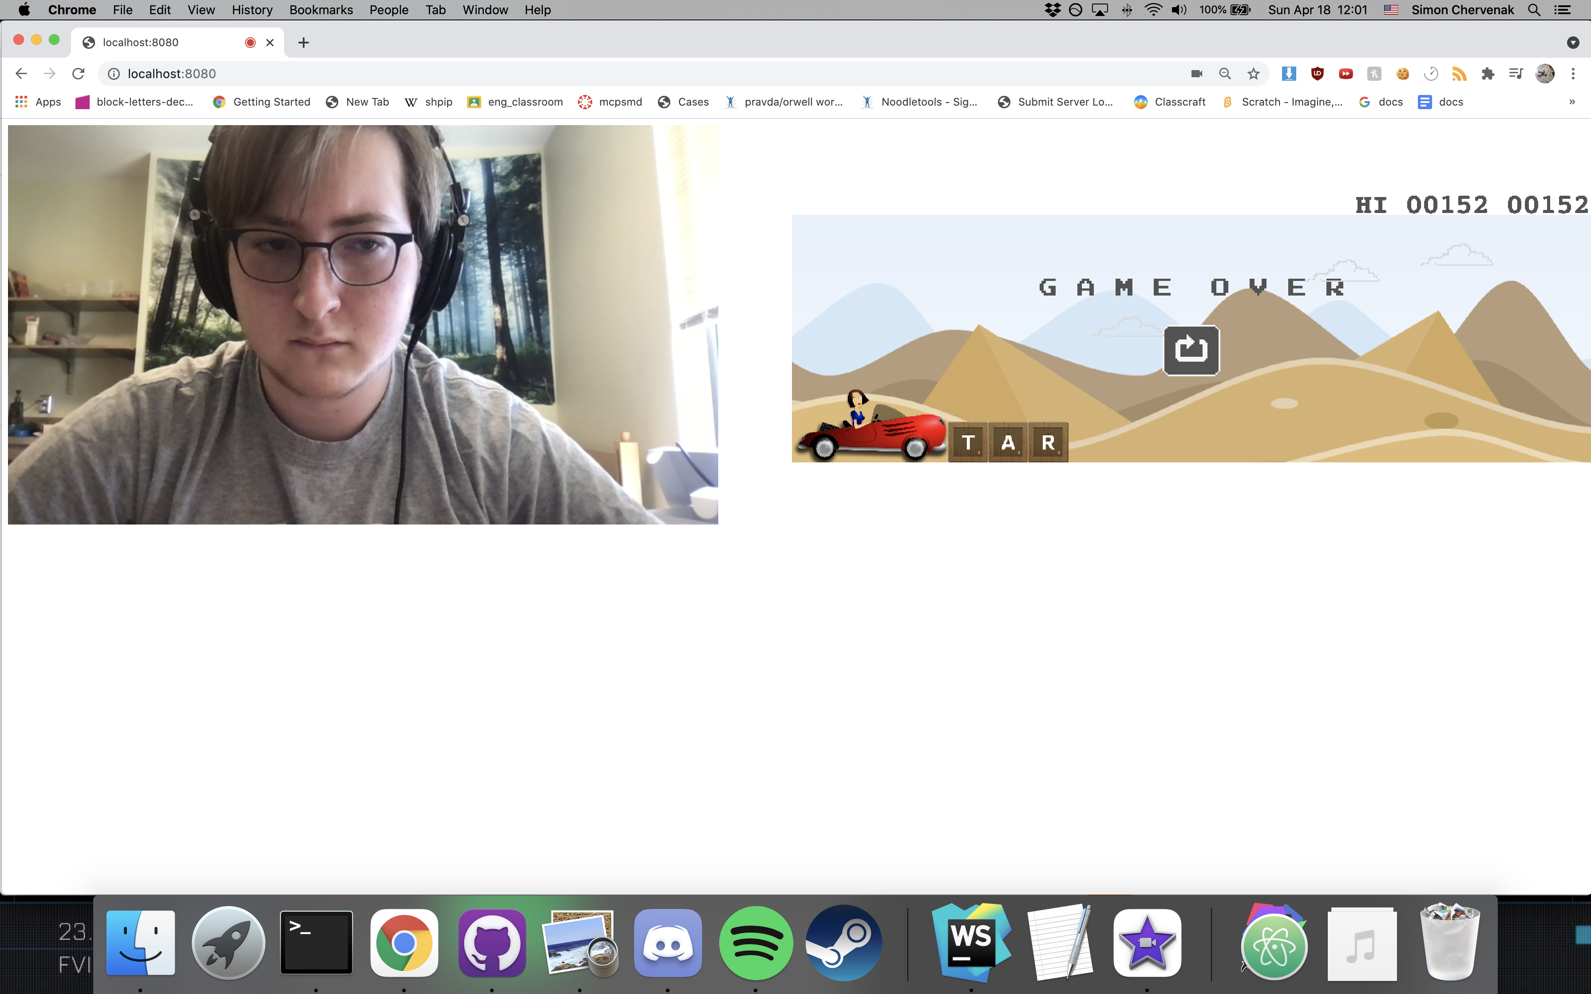
Task: Open the Bookmarks menu in menu bar
Action: [x=321, y=10]
